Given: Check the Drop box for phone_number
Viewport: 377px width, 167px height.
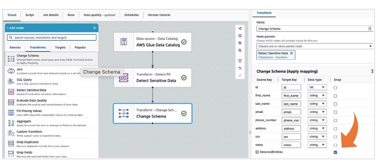Looking at the screenshot, I should click(335, 121).
